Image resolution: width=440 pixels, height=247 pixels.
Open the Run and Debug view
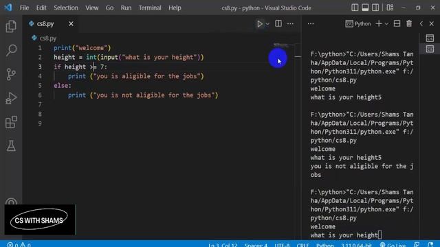pos(11,98)
